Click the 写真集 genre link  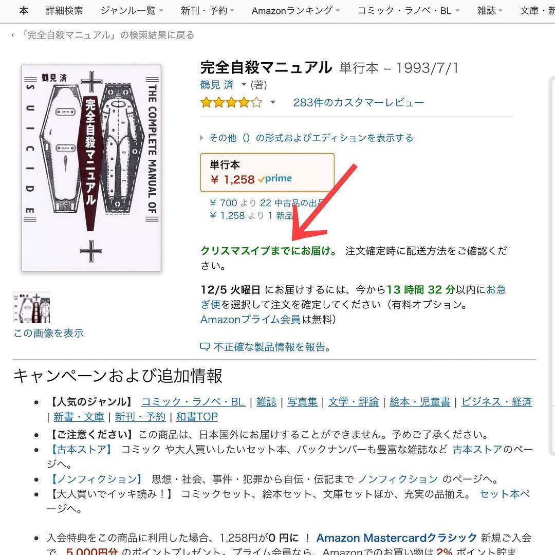[x=302, y=402]
